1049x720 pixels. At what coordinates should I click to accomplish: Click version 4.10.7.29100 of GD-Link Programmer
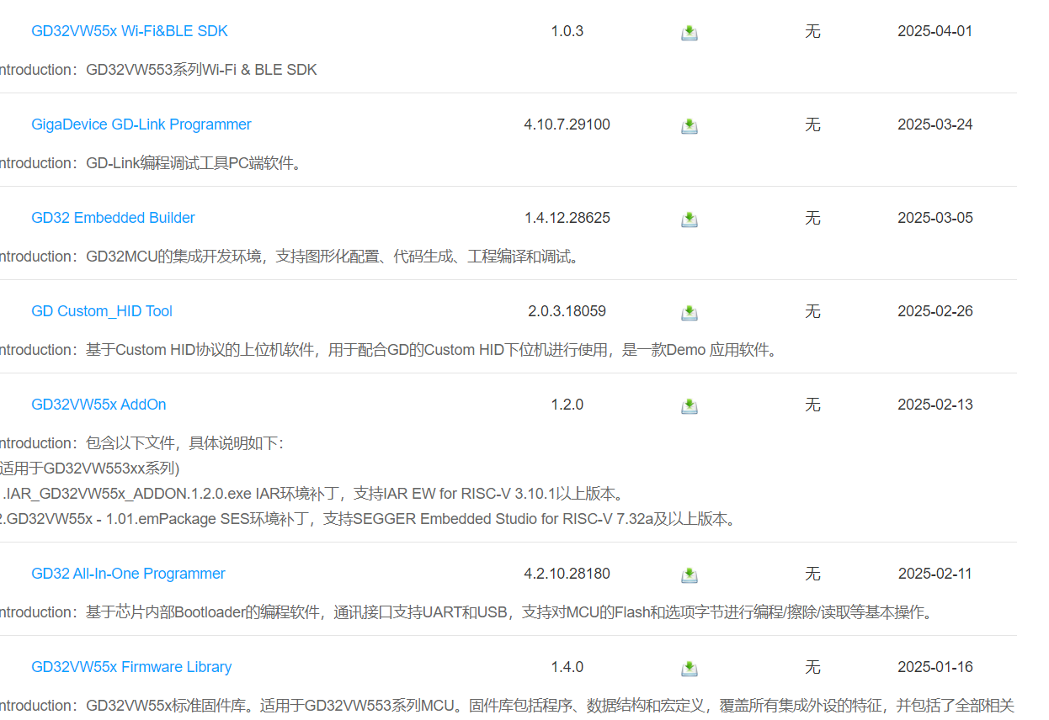567,124
